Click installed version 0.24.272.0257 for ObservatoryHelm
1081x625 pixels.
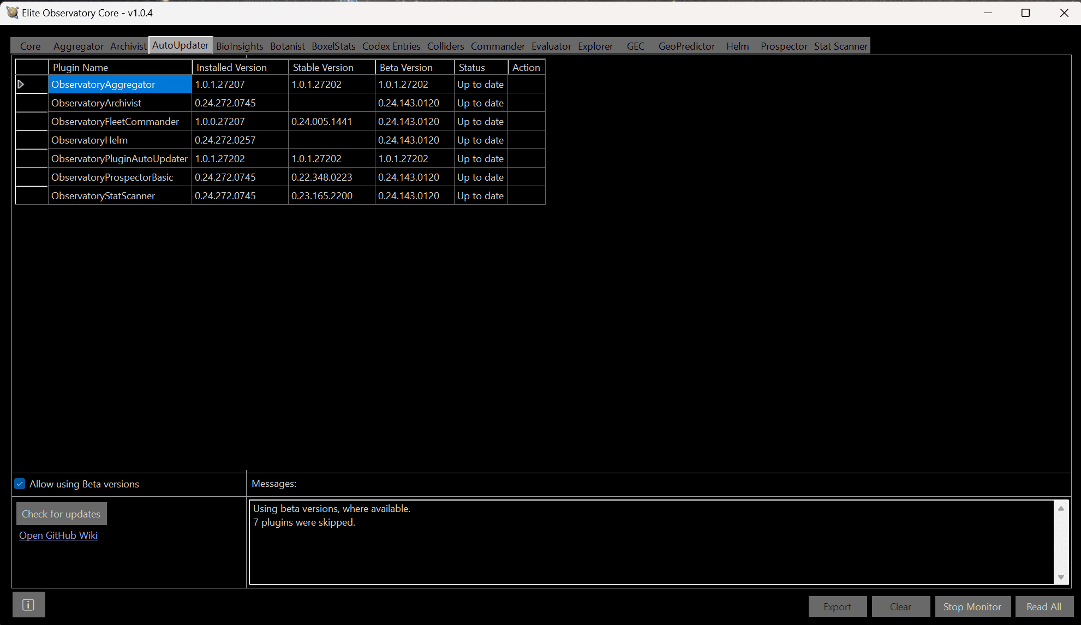(240, 140)
